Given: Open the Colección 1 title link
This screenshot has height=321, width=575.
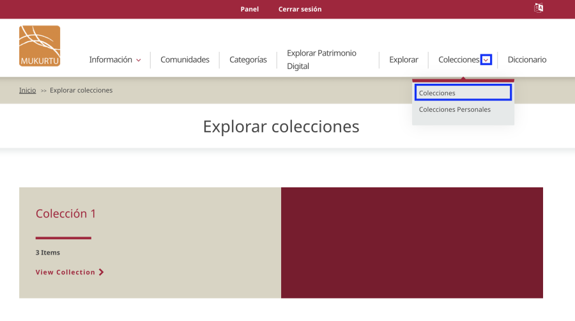Looking at the screenshot, I should (66, 214).
